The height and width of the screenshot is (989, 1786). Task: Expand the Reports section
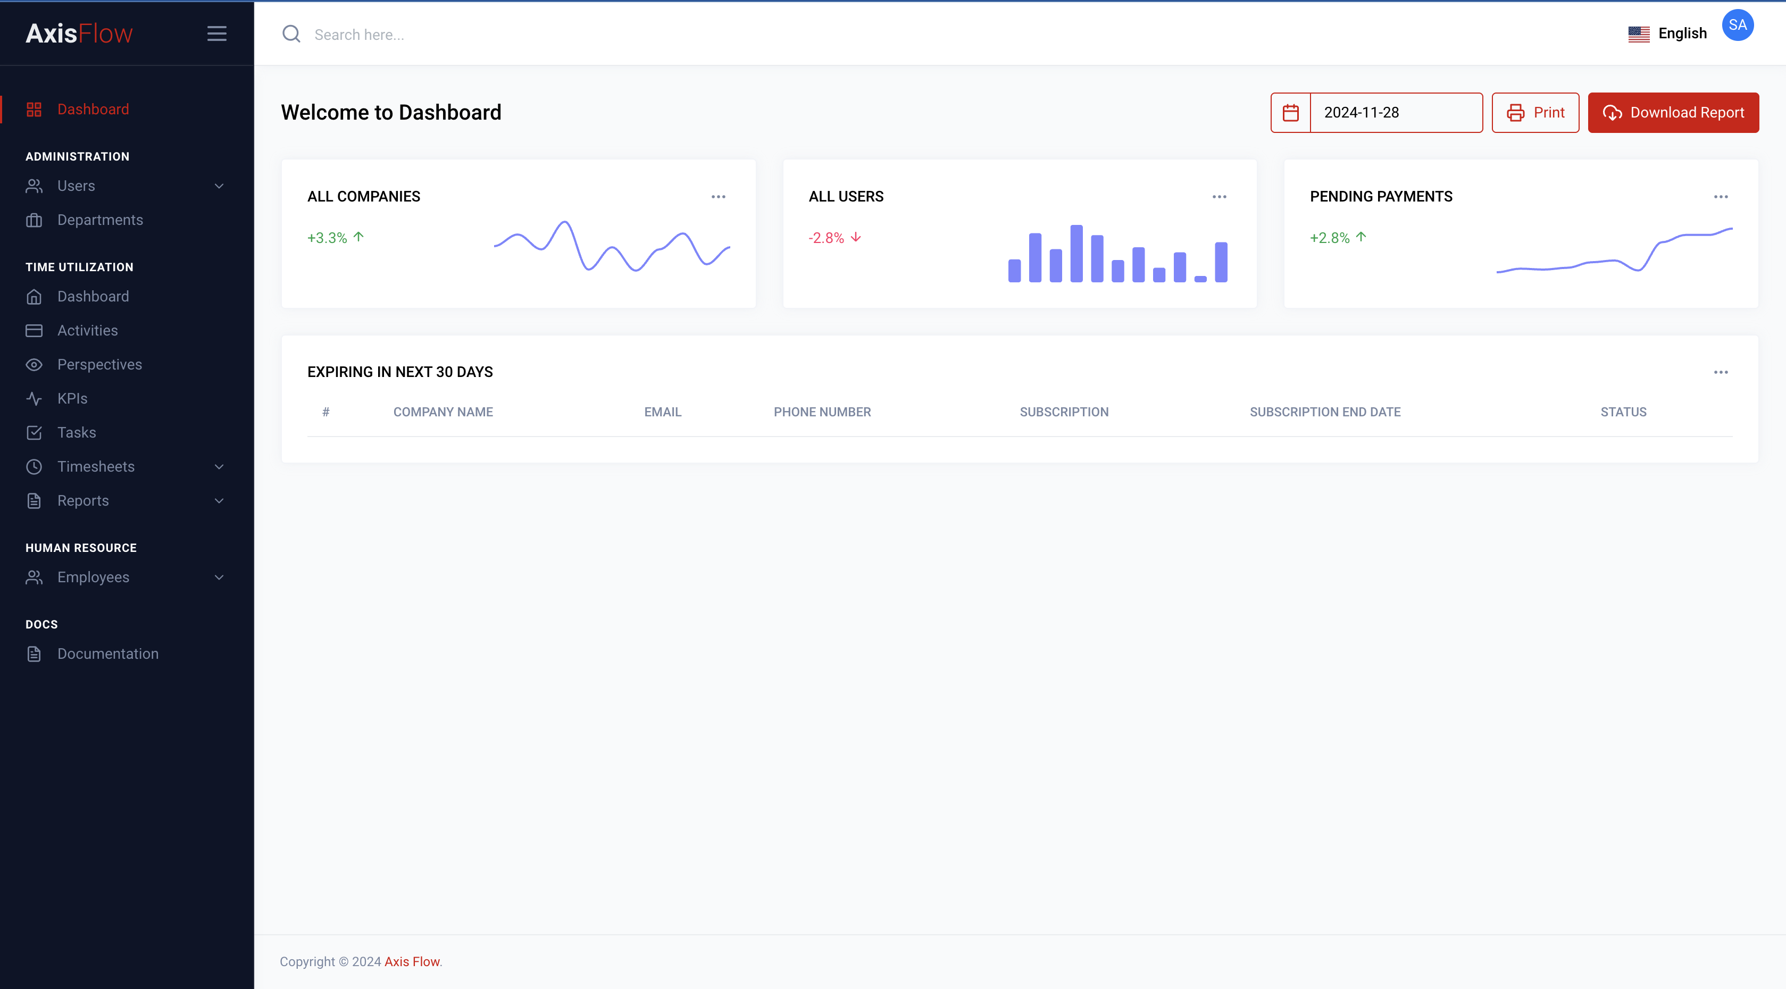[x=219, y=500]
